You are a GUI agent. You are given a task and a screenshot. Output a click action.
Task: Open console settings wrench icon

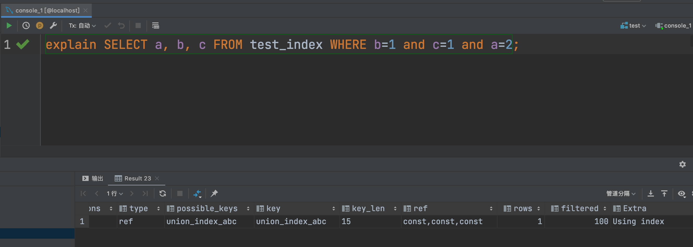click(53, 25)
